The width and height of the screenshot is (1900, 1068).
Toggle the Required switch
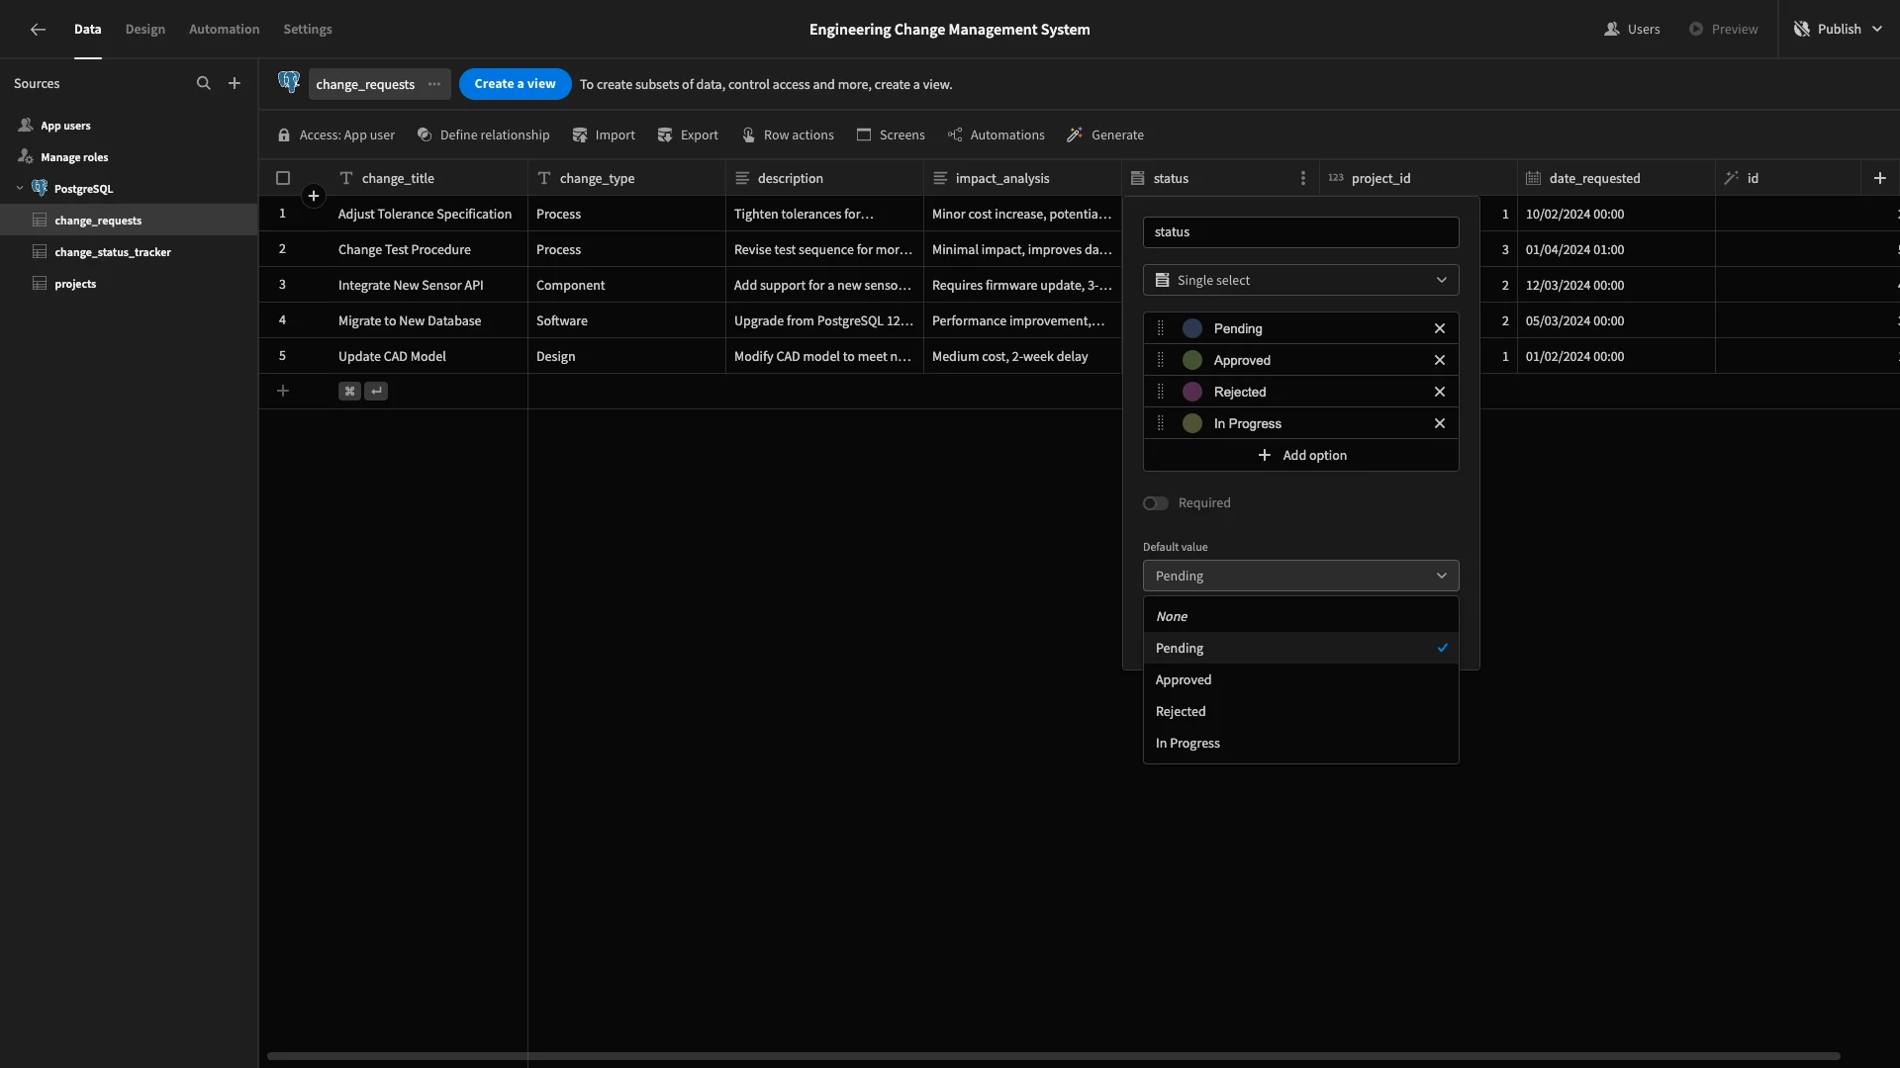tap(1155, 503)
